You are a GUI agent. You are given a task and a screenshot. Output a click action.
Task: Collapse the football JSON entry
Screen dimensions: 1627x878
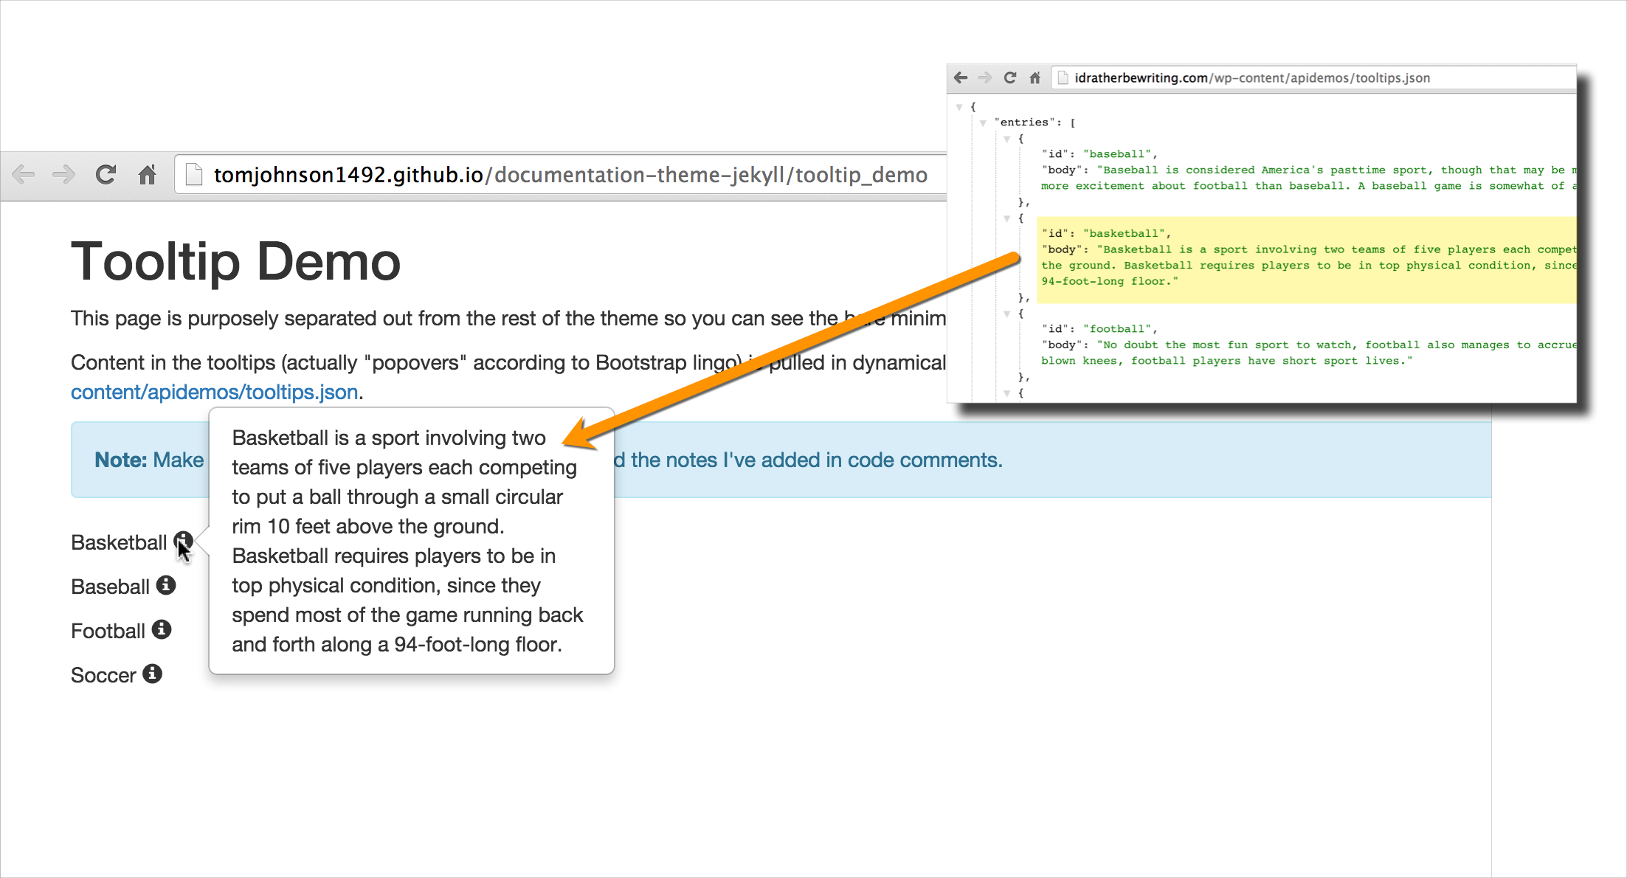(x=1006, y=314)
